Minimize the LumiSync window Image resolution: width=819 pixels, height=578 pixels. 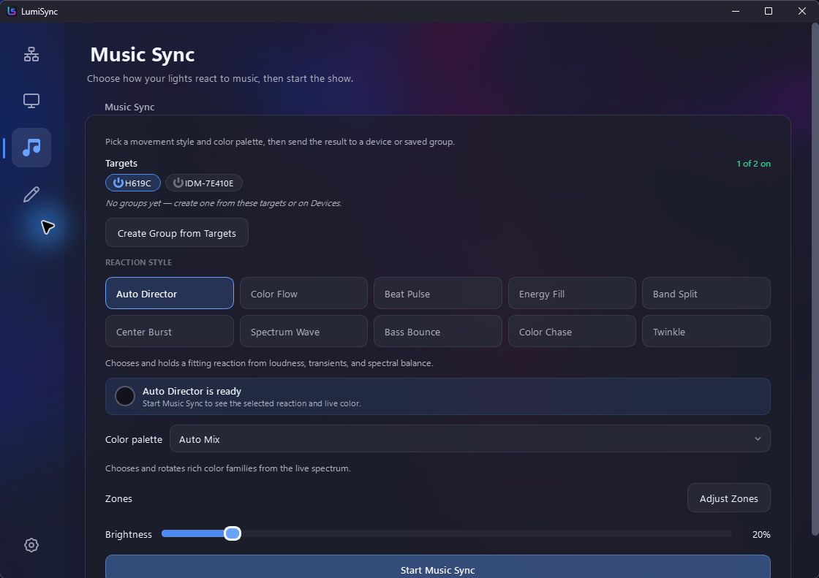coord(736,11)
